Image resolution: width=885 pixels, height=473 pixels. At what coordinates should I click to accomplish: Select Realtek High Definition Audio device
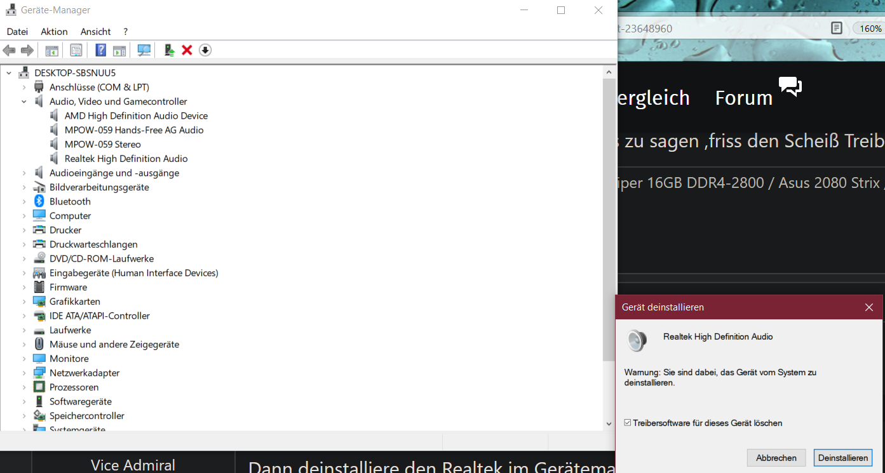(125, 158)
